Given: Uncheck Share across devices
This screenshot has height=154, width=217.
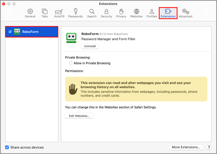Looking at the screenshot, I should coord(7,148).
